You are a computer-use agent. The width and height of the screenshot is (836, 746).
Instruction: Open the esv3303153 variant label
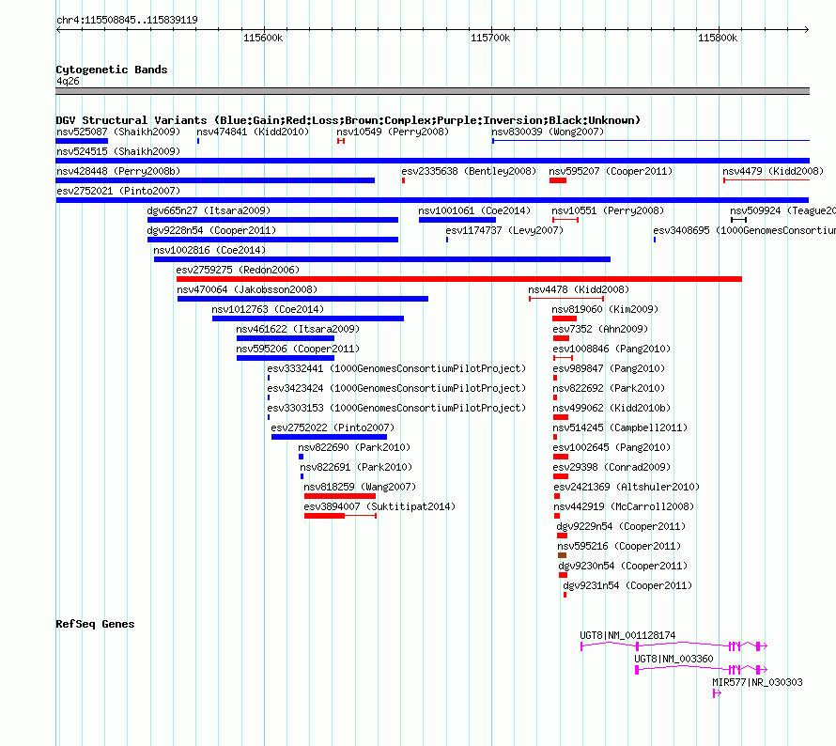tap(396, 408)
